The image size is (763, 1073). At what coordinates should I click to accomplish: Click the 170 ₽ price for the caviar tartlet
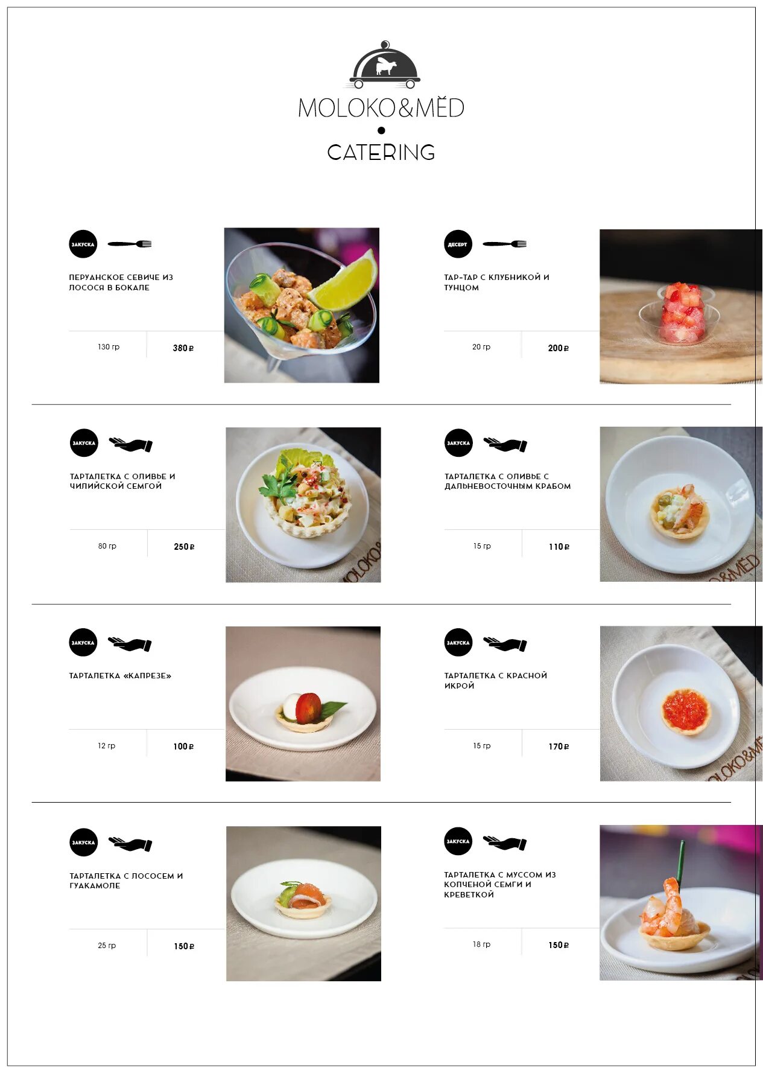[x=559, y=747]
